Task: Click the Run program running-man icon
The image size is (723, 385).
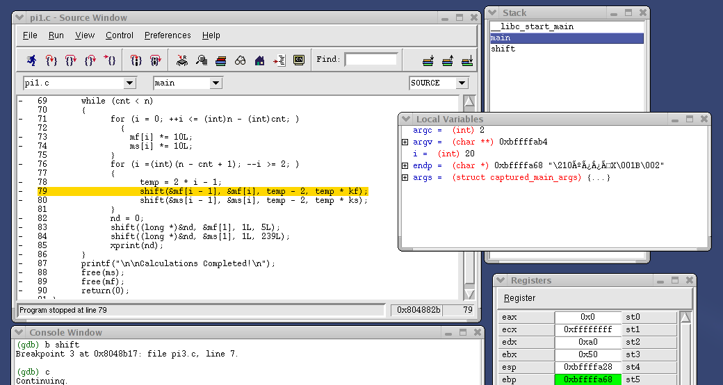Action: 31,60
